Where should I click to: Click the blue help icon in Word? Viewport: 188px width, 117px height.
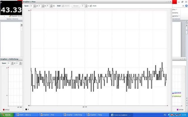(x=187, y=5)
